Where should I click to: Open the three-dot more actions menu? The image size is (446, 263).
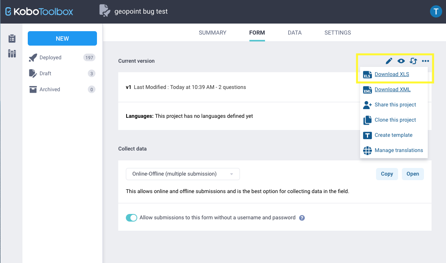[x=425, y=61]
